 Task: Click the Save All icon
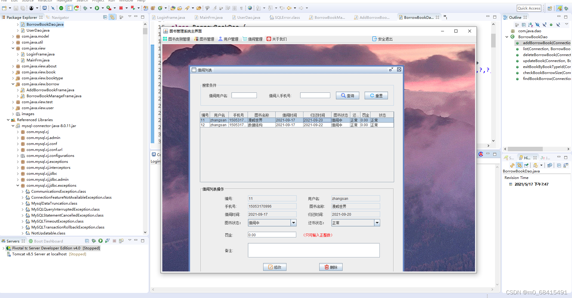pyautogui.click(x=23, y=8)
